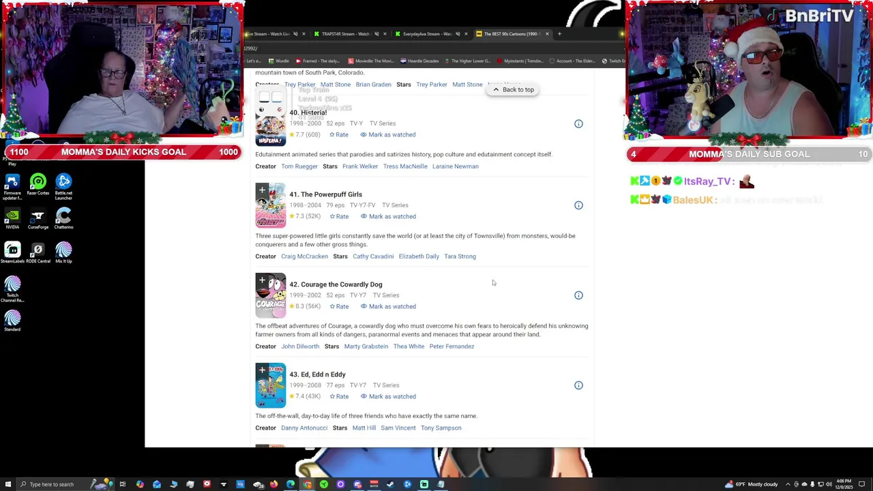Open Myinstants bookmark
The height and width of the screenshot is (491, 873).
520,61
